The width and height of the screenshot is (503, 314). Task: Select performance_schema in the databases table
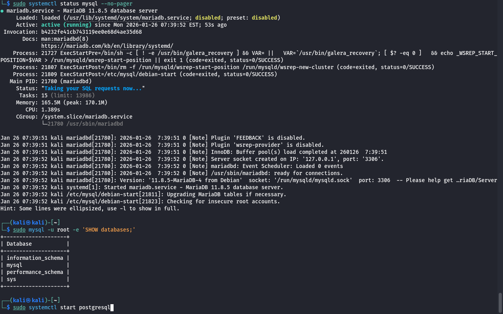(35, 272)
